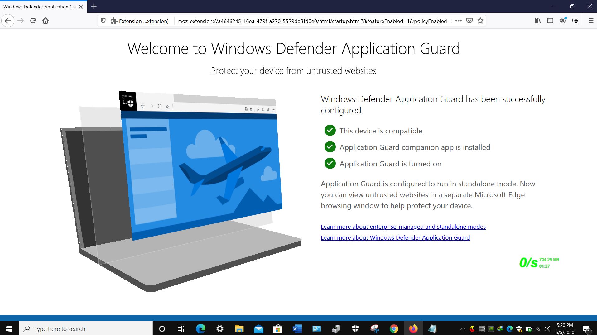This screenshot has height=335, width=597.
Task: Close the Windows Defender Application Guard tab
Action: coord(81,7)
